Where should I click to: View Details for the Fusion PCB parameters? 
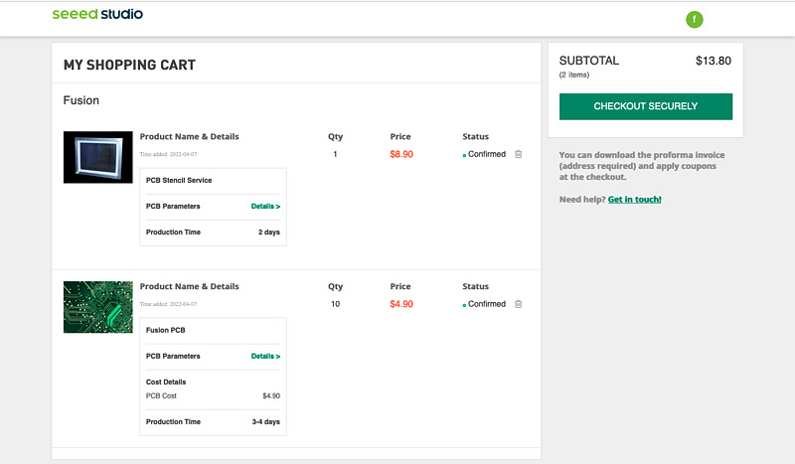(265, 356)
